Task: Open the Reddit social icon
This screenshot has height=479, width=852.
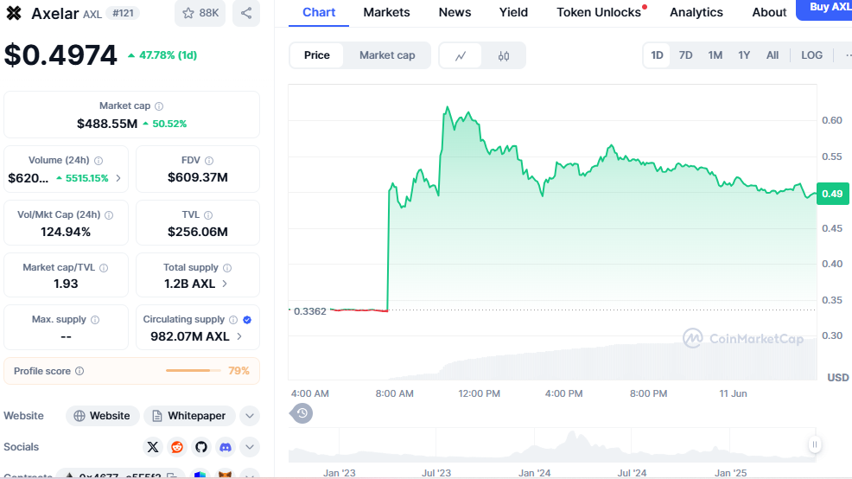Action: click(177, 447)
